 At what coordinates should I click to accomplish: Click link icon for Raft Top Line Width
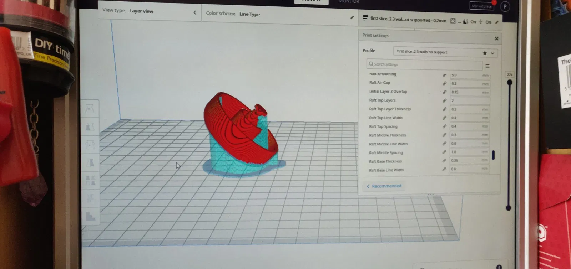445,118
